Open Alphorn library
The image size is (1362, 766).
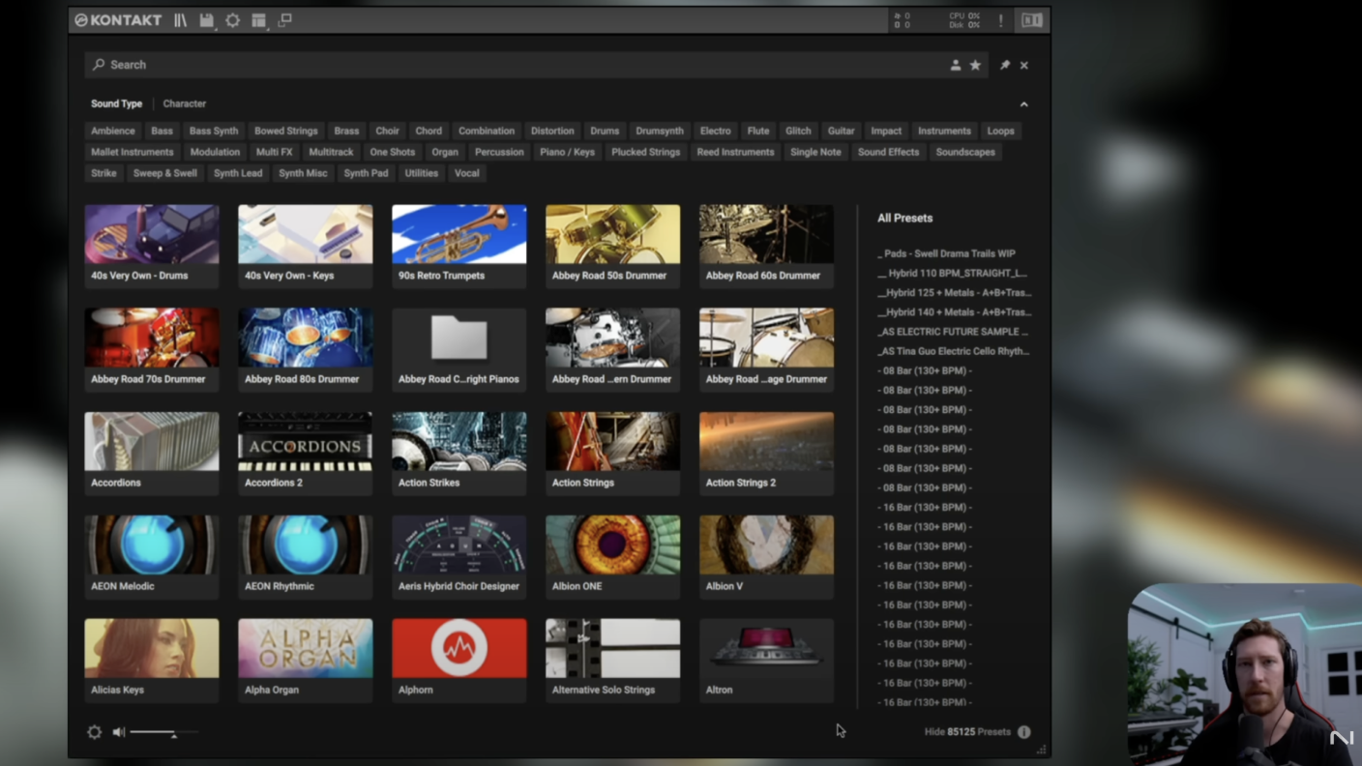tap(459, 660)
